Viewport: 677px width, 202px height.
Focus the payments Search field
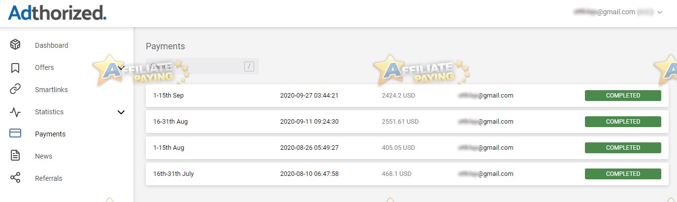[202, 66]
